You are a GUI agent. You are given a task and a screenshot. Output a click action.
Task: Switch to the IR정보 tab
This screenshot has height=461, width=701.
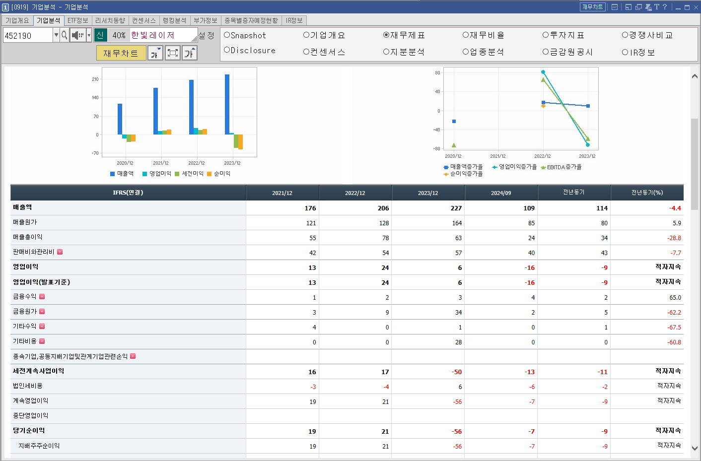tap(294, 20)
